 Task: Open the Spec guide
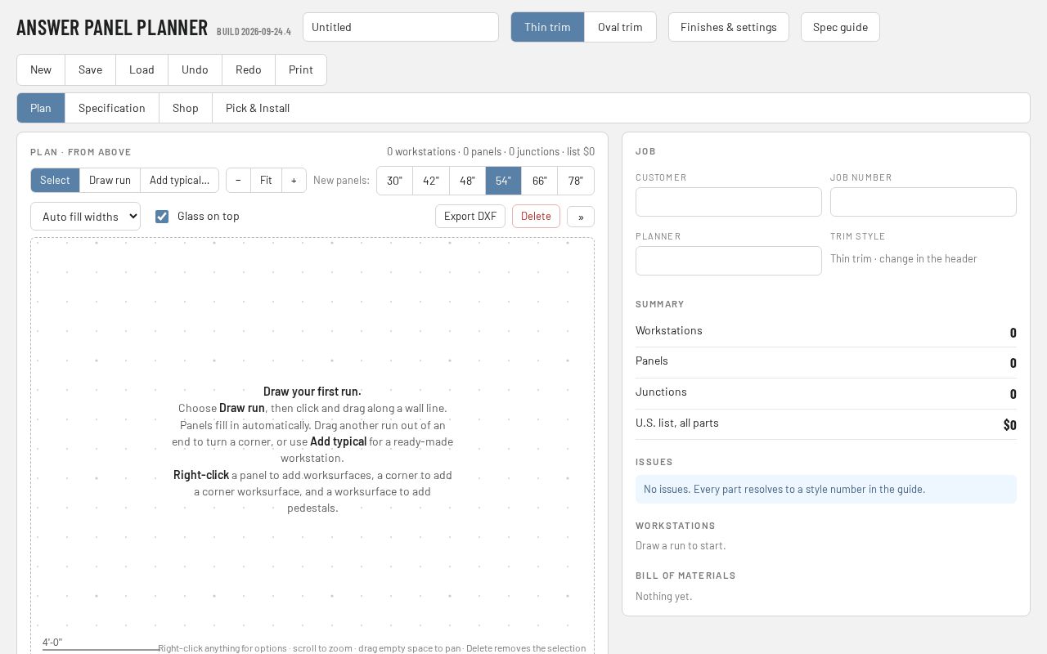[x=840, y=27]
